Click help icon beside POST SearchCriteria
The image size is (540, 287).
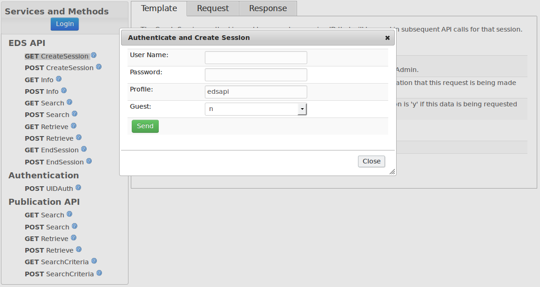(x=99, y=273)
